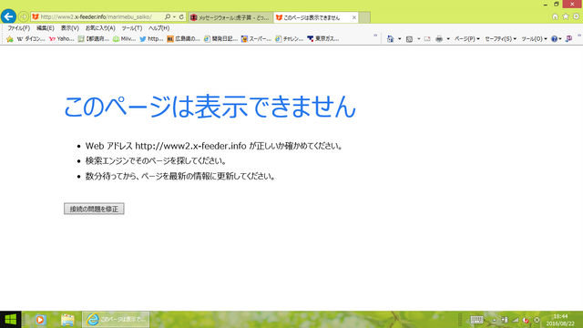Click the このページは表示できません heading
The width and height of the screenshot is (583, 328).
[x=210, y=108]
